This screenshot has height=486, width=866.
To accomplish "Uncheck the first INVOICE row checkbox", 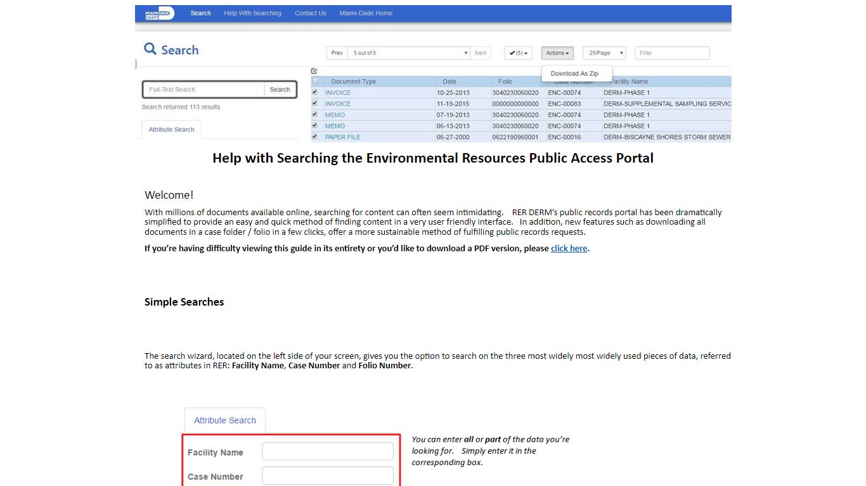I will click(x=314, y=92).
